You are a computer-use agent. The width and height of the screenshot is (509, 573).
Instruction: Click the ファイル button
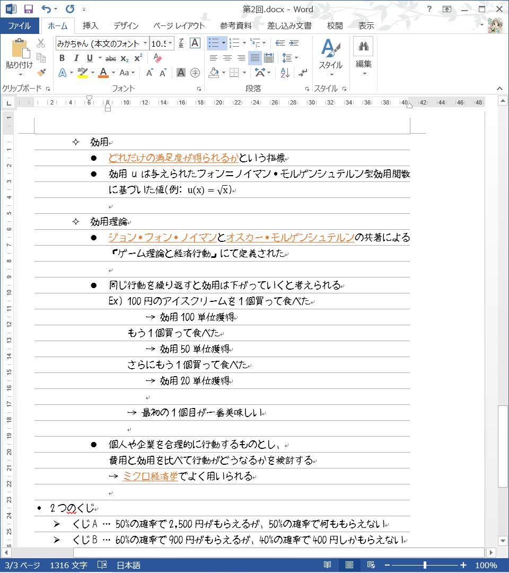coord(20,25)
